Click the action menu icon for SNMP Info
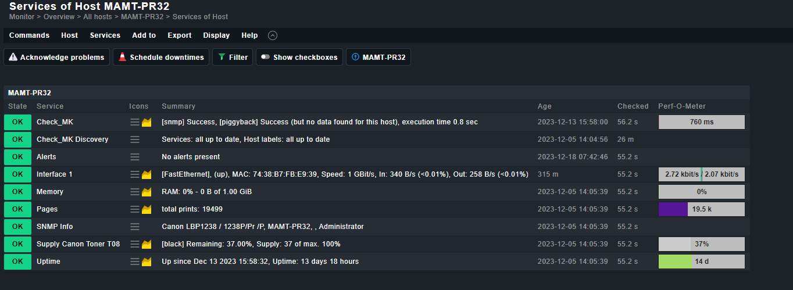Image resolution: width=793 pixels, height=290 pixels. click(x=135, y=227)
